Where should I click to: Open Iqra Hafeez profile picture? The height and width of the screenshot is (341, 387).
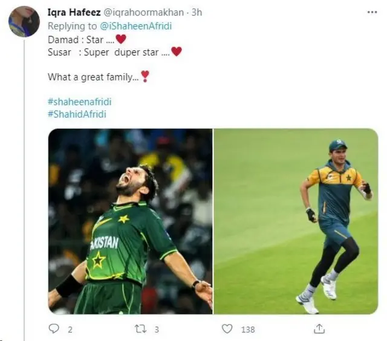tap(24, 21)
